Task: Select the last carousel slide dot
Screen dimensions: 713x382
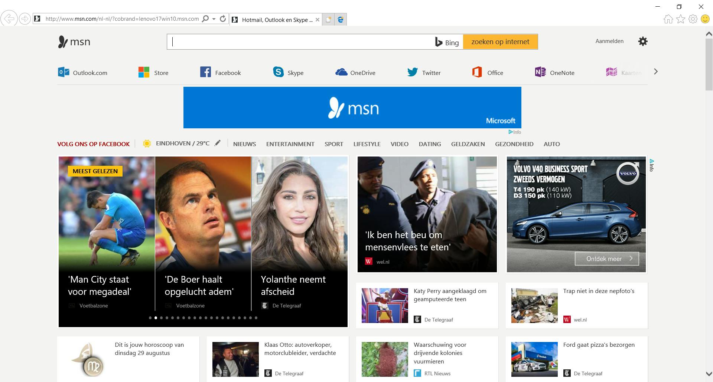Action: (256, 318)
